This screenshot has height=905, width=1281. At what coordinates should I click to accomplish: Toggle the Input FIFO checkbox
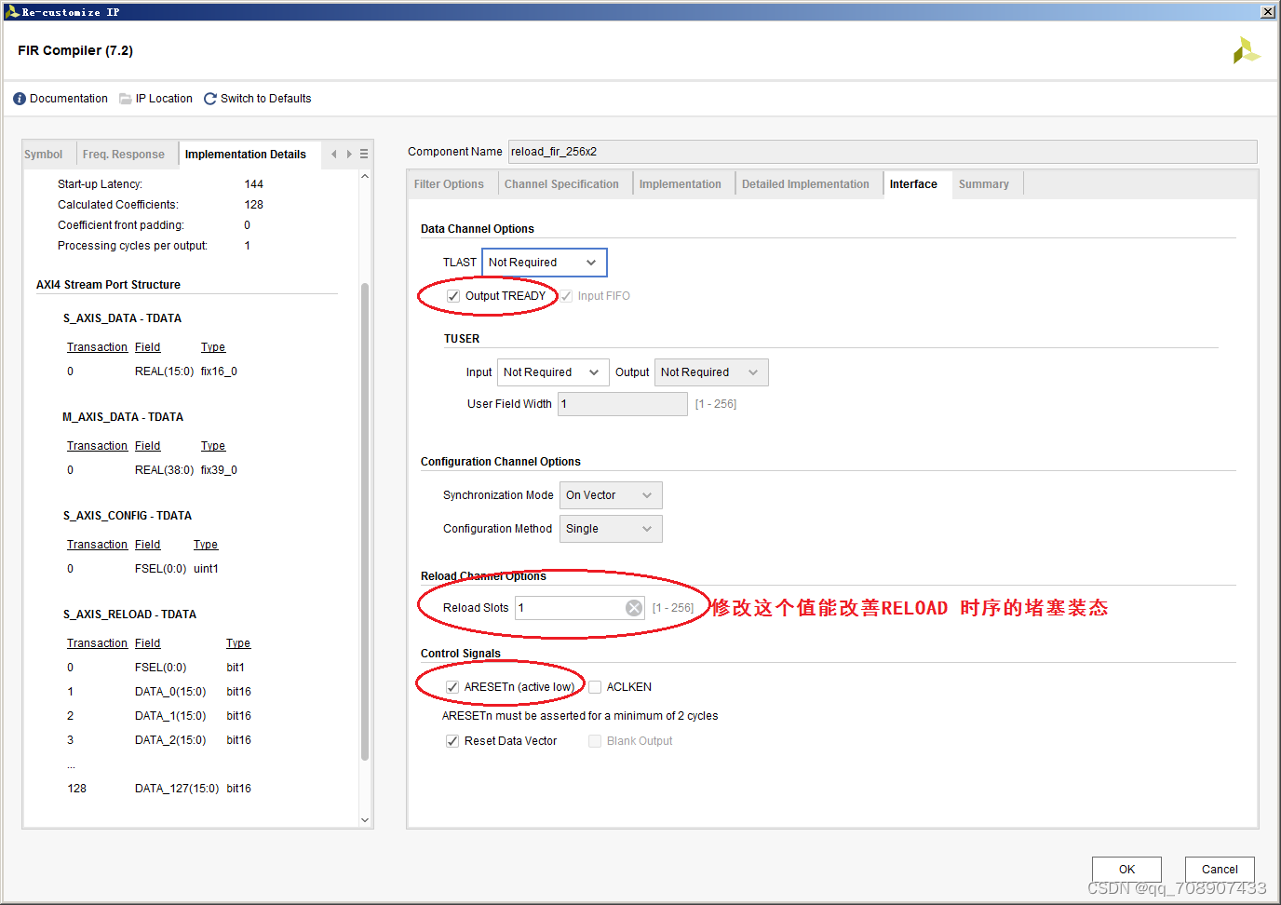(x=566, y=296)
